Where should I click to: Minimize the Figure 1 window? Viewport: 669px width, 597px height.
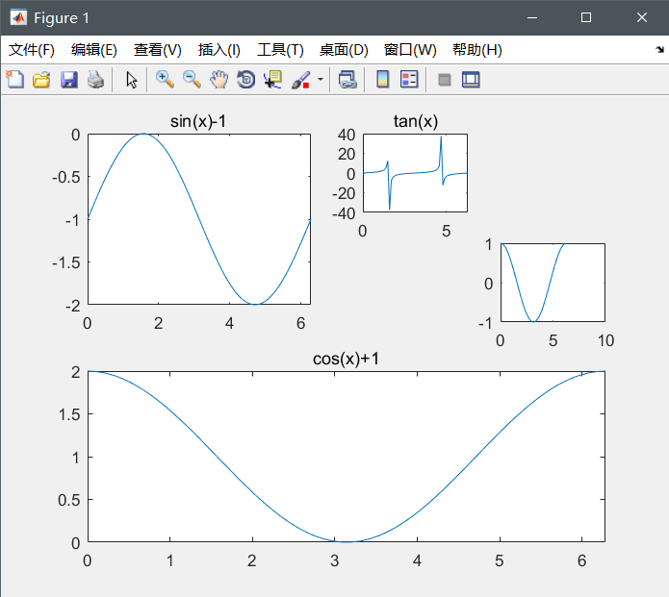pos(532,17)
